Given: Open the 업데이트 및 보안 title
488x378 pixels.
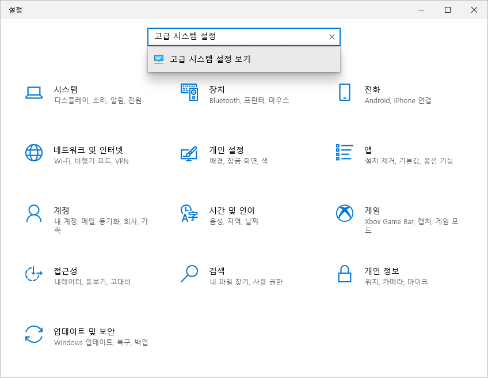Looking at the screenshot, I should (x=85, y=331).
